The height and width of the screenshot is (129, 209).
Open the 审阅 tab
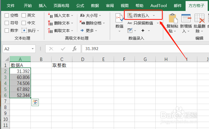110,5
